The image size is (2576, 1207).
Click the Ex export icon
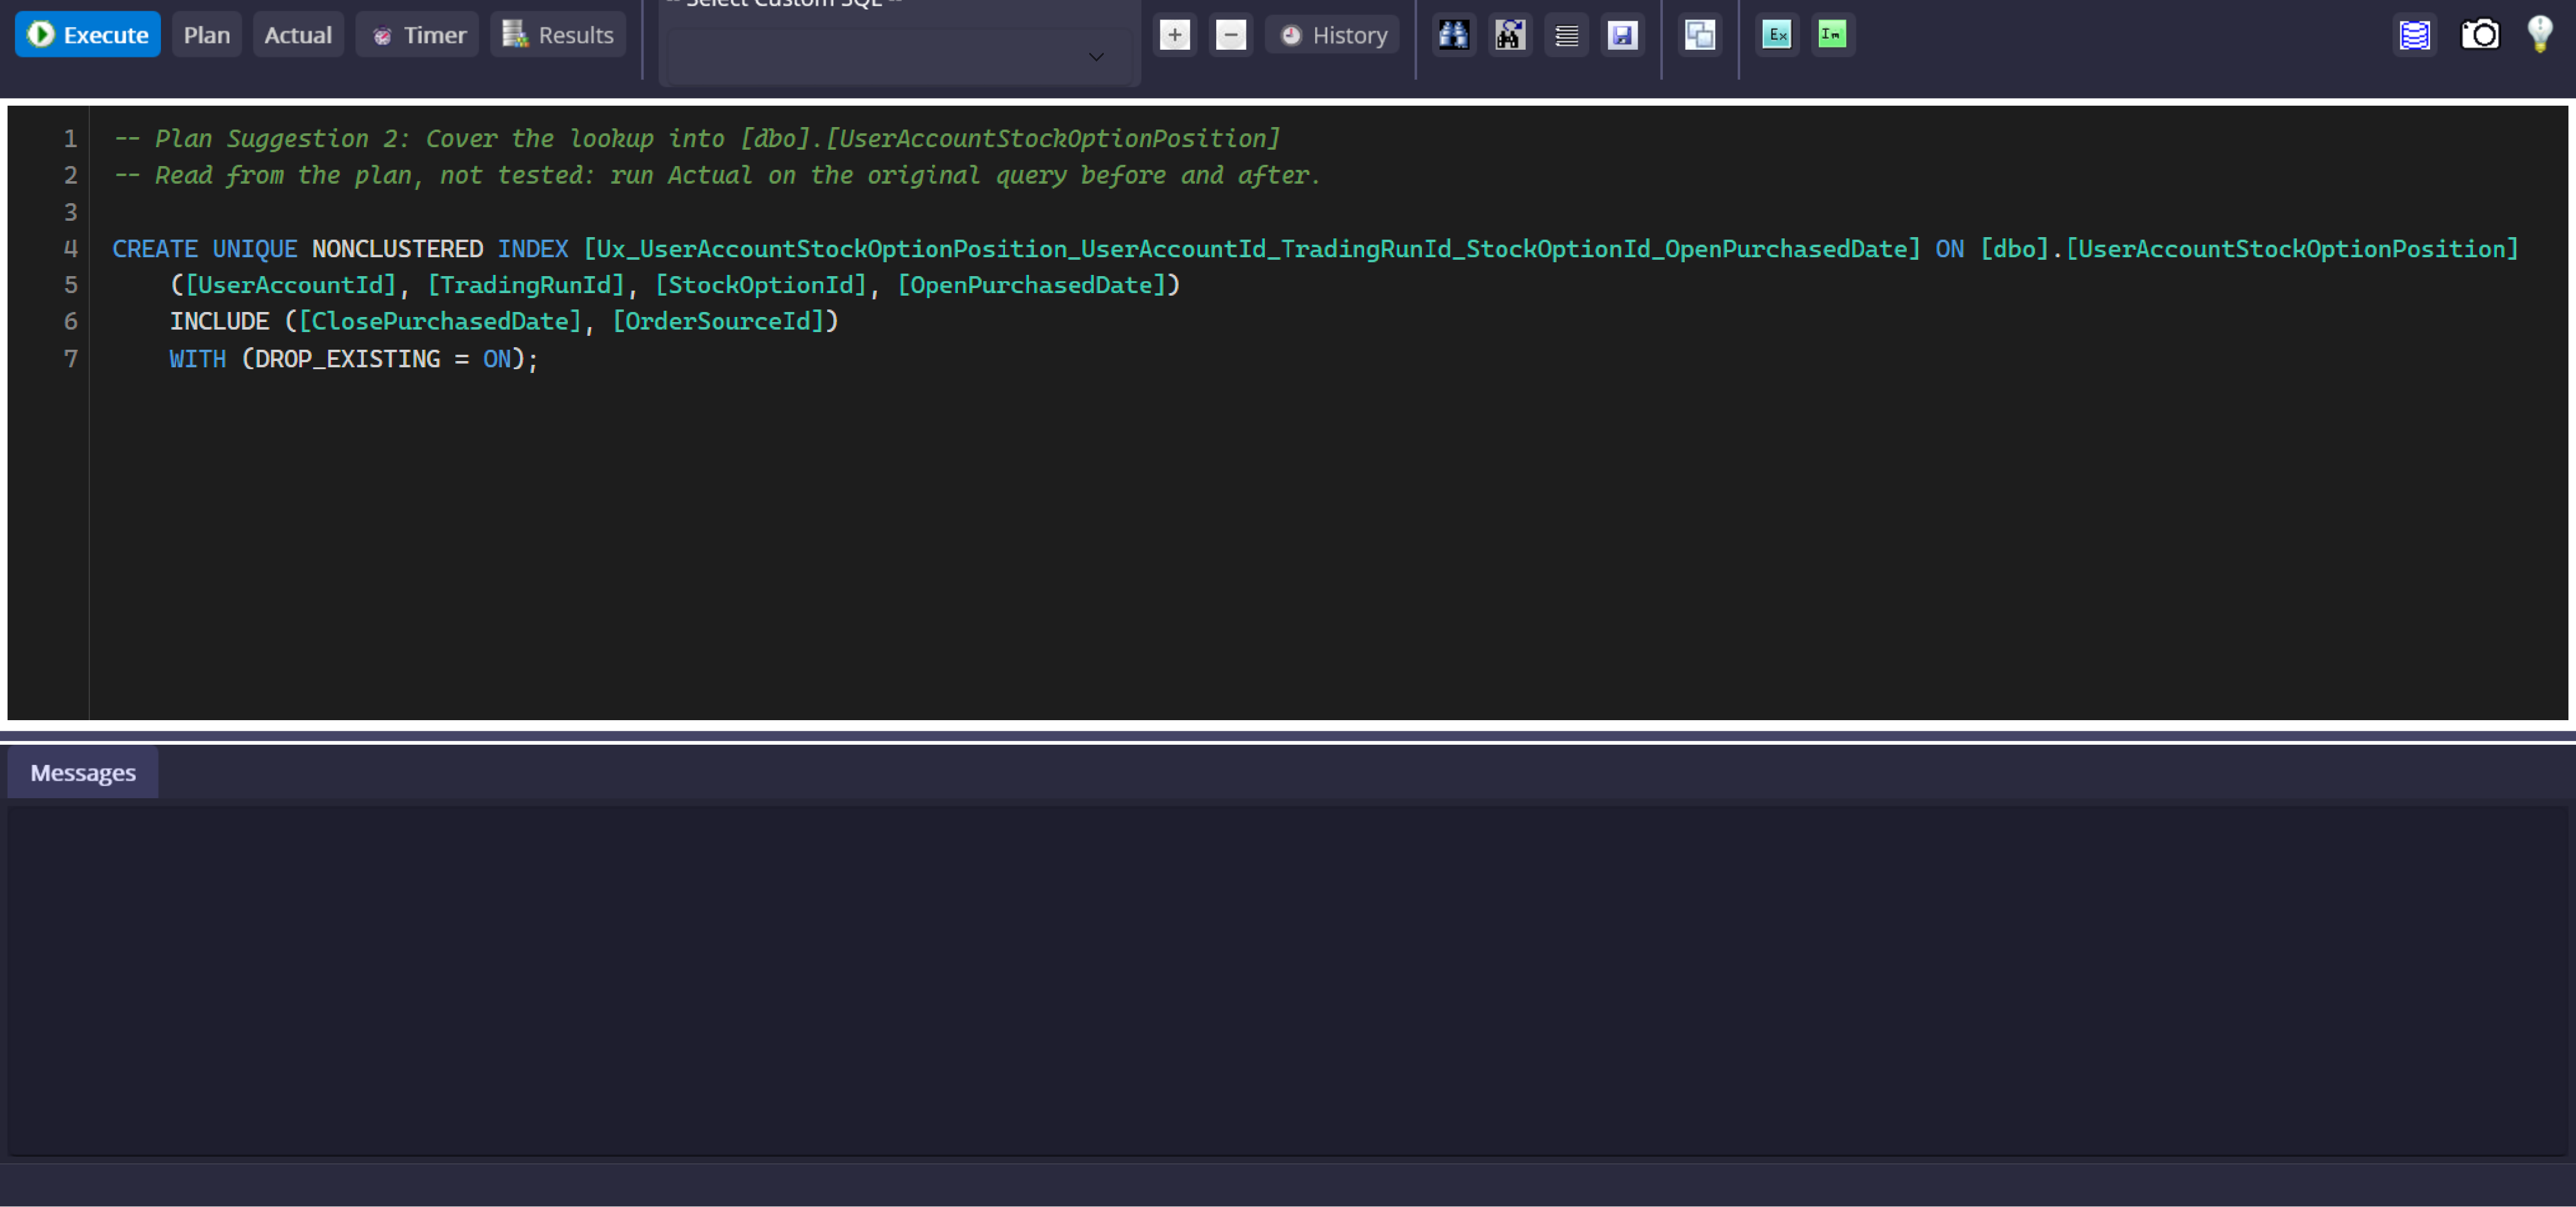1777,35
